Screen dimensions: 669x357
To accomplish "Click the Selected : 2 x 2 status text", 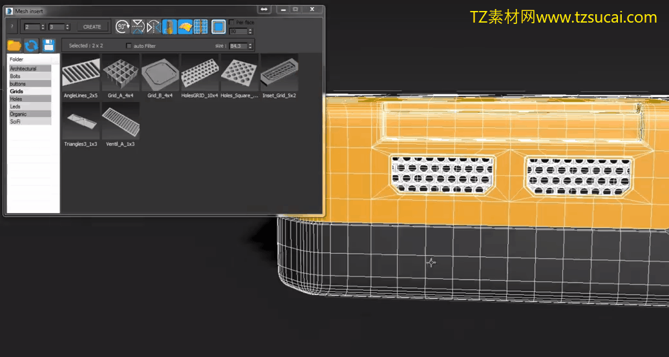I will 86,46.
